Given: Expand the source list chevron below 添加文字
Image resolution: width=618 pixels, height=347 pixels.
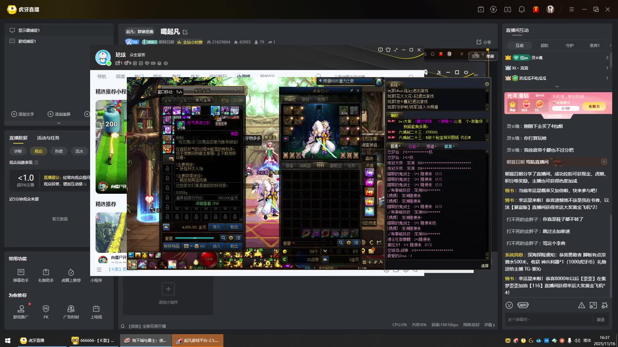Looking at the screenshot, I should click(59, 123).
